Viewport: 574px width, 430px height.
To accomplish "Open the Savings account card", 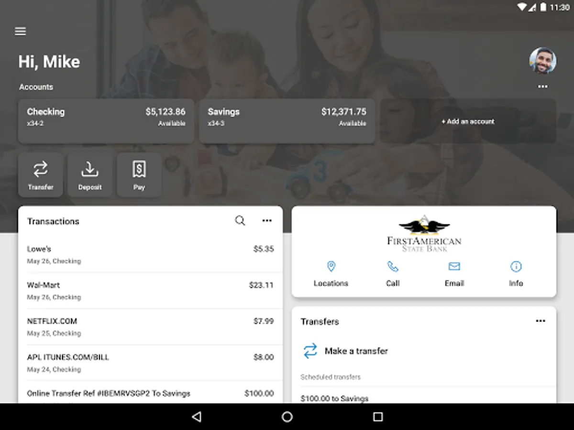I will click(x=287, y=121).
